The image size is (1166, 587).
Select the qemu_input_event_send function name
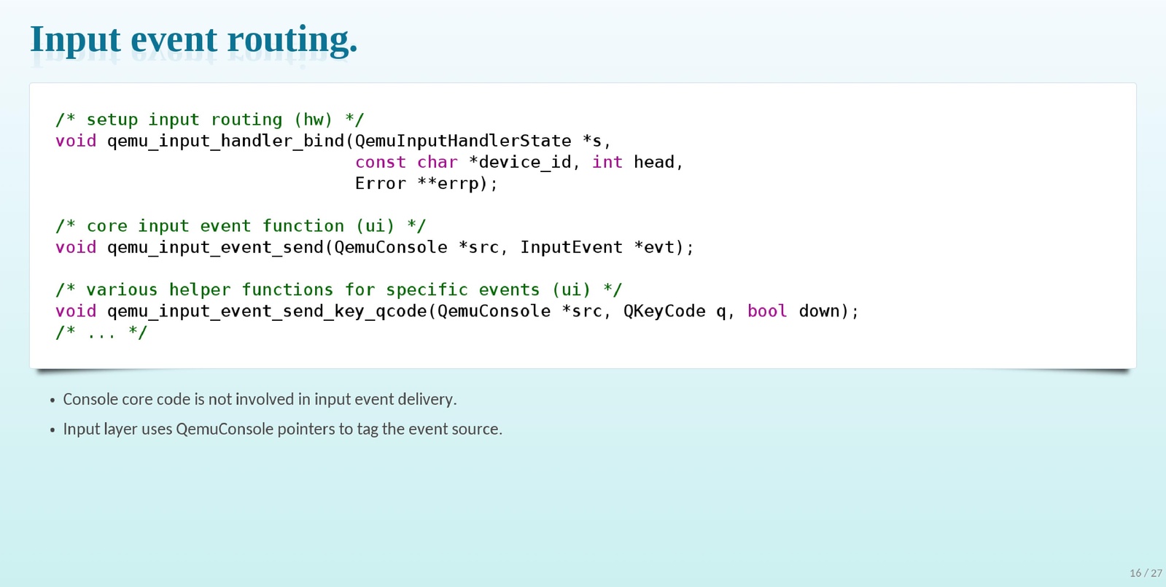coord(215,247)
